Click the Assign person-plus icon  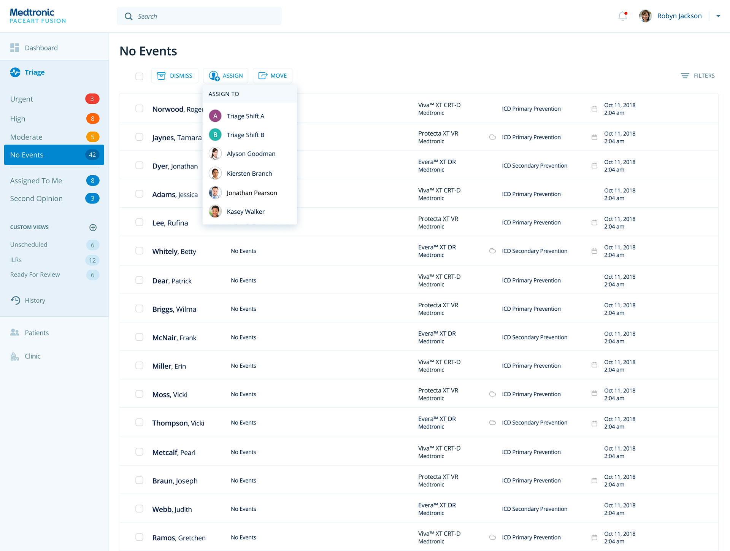pos(214,76)
